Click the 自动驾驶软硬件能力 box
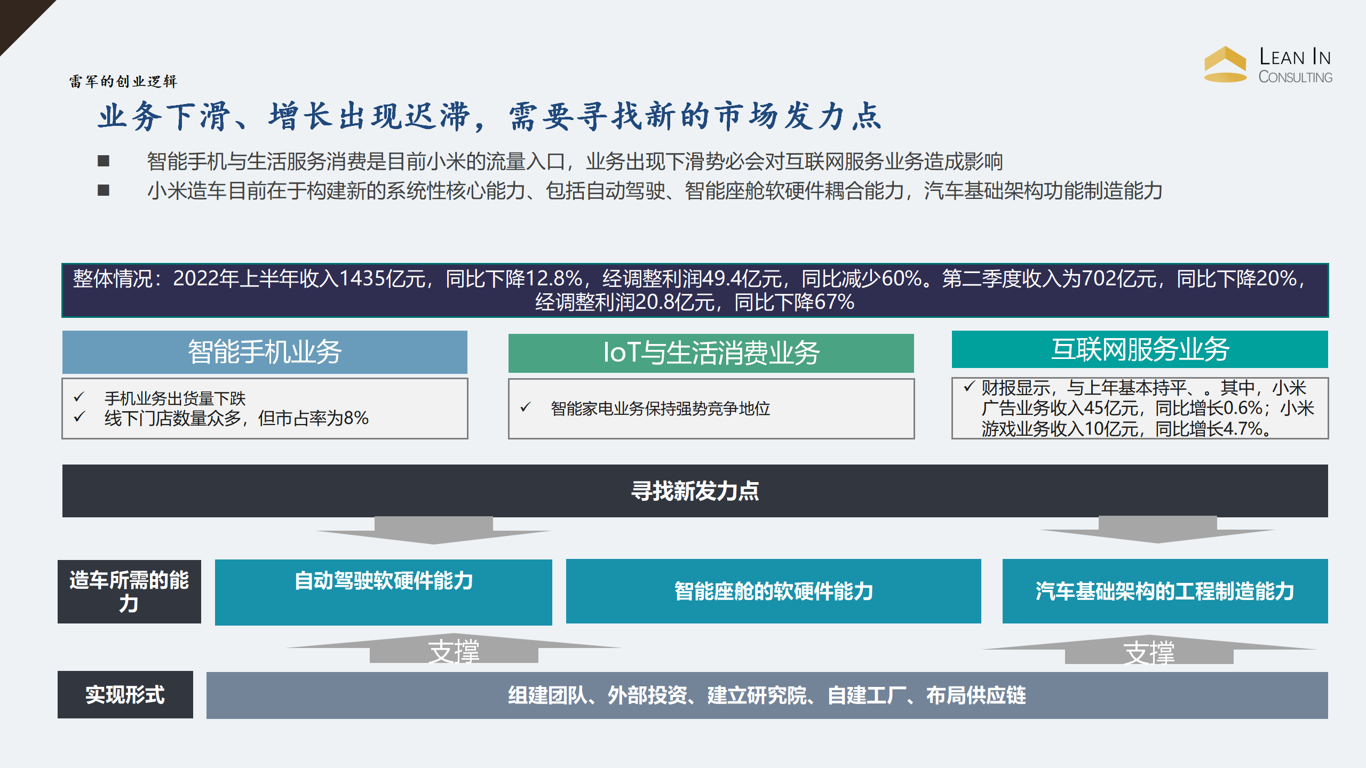This screenshot has height=768, width=1366. pos(383,592)
